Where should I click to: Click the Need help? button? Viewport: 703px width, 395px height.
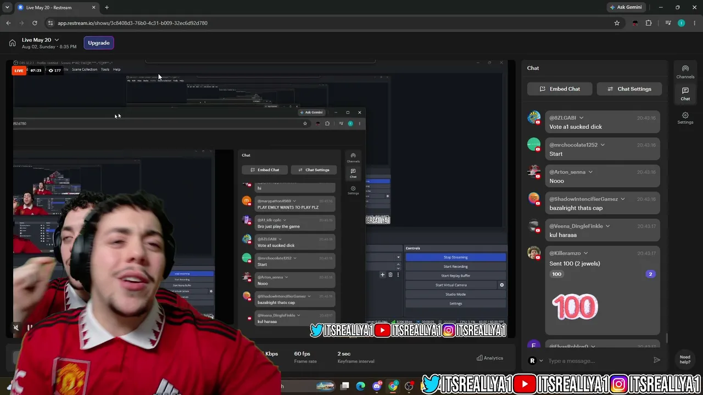click(x=685, y=359)
